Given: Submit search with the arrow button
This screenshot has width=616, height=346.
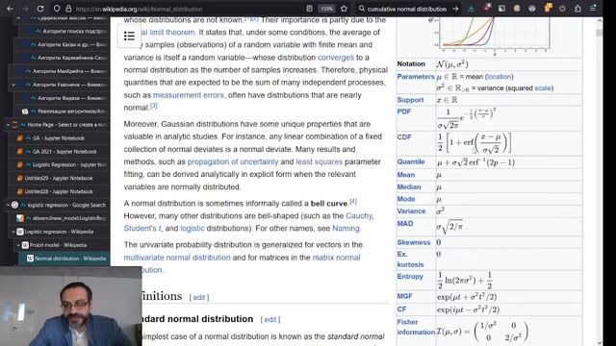Looking at the screenshot, I should 455,9.
